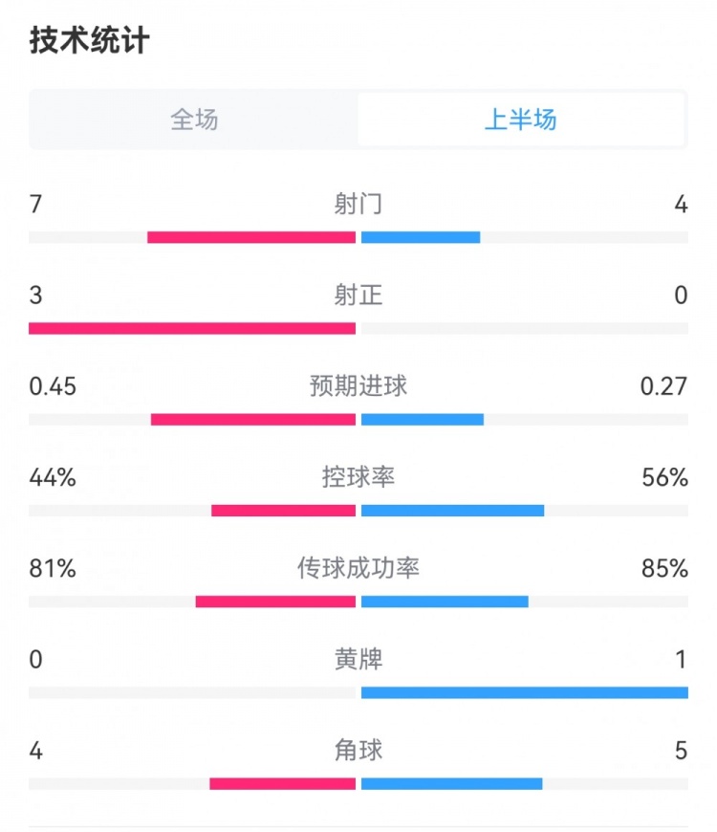Click the pink 角球 progress bar
Image resolution: width=717 pixels, height=832 pixels.
click(x=283, y=784)
